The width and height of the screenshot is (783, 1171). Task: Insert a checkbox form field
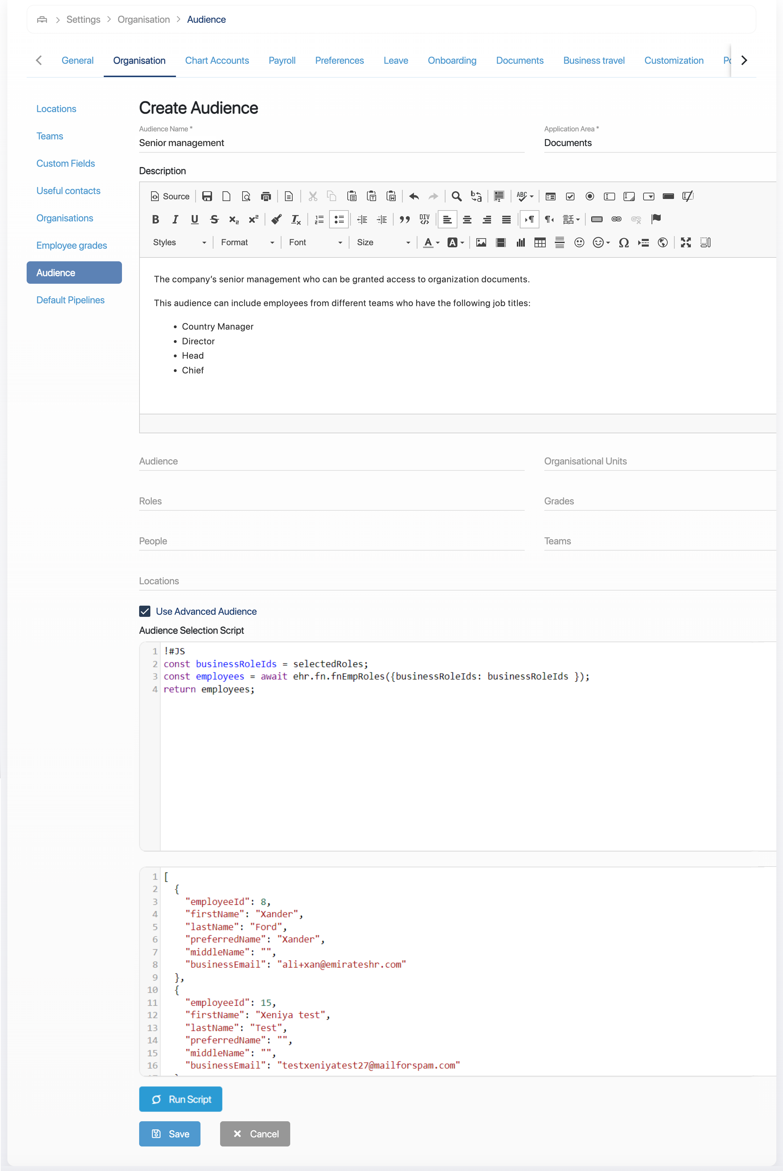coord(570,196)
